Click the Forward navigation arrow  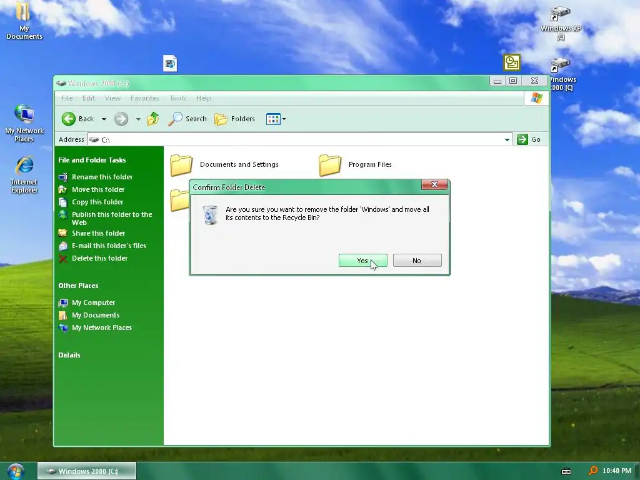coord(121,119)
